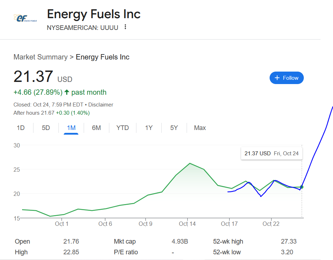Image resolution: width=333 pixels, height=260 pixels.
Task: Click the plus icon on Follow button
Action: pos(277,78)
